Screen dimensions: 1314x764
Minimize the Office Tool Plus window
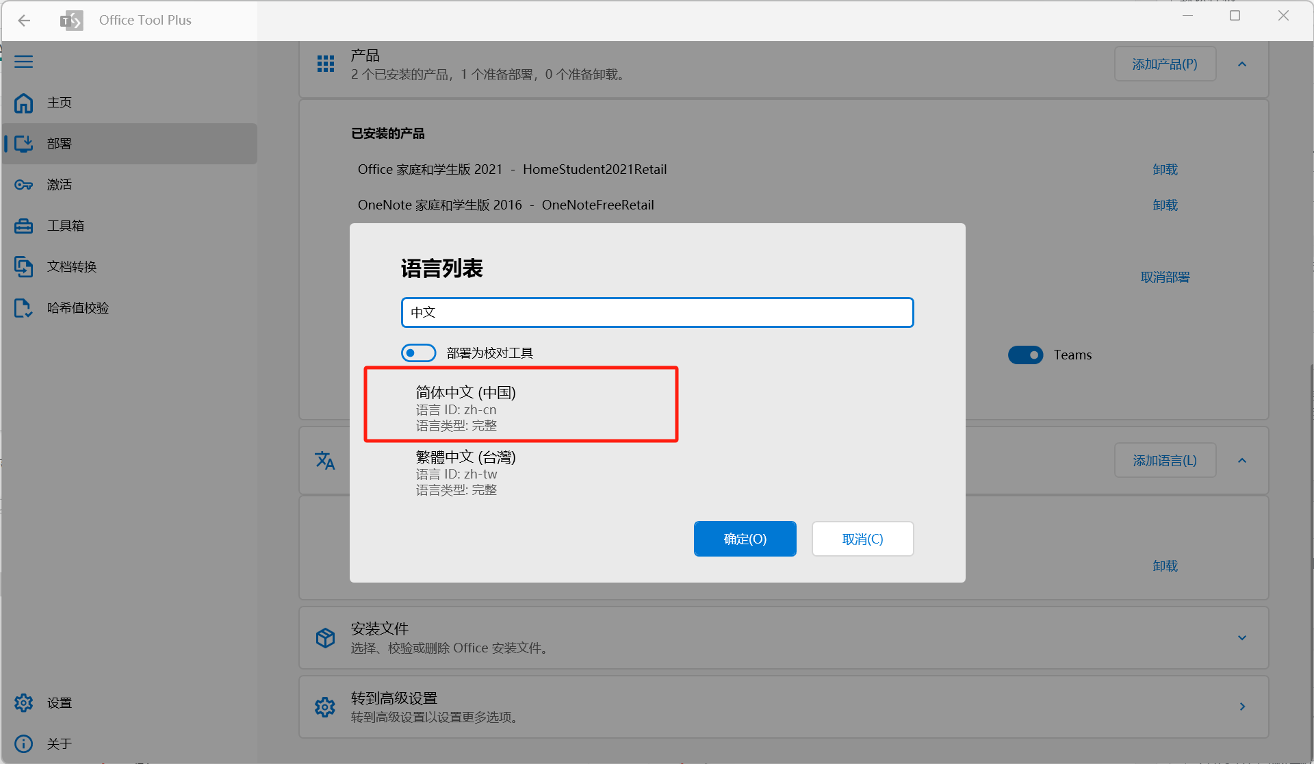click(1187, 16)
